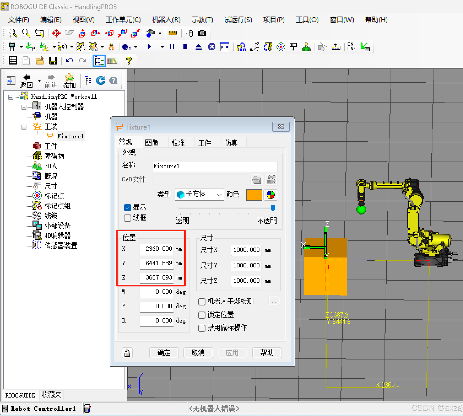Viewport: 463px width, 416px height.
Task: Open the color palette wheel button
Action: pos(271,195)
